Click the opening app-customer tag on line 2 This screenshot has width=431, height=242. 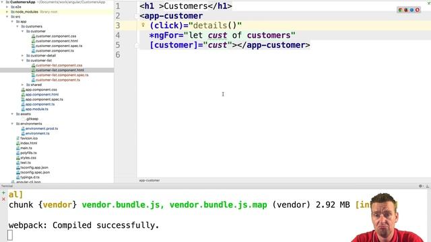coord(171,16)
